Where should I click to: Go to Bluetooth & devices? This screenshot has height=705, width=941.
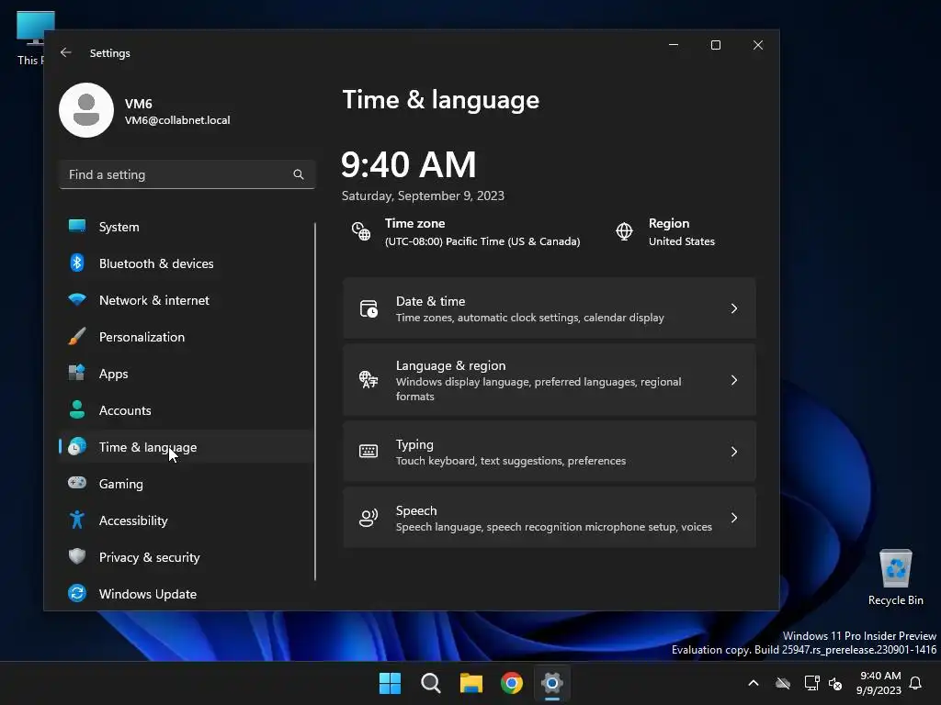(x=156, y=263)
